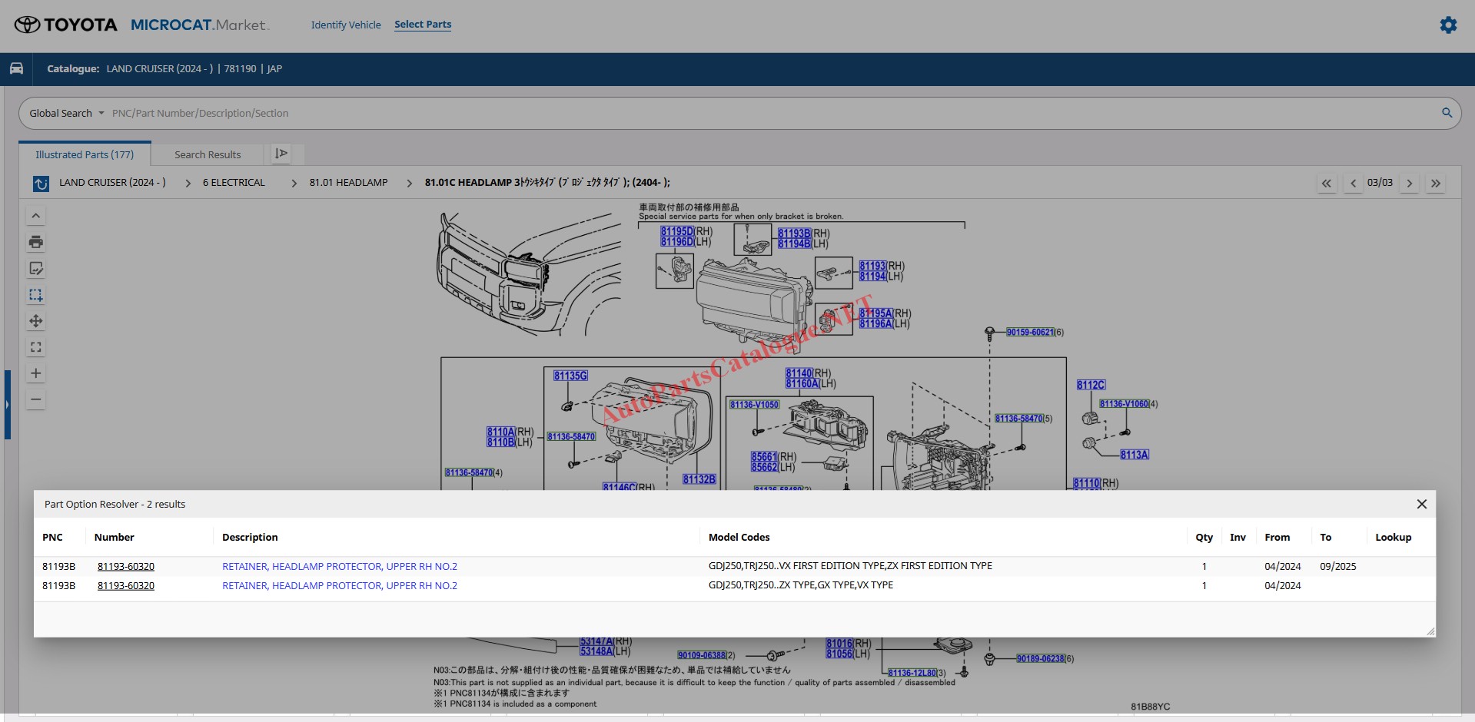Open the Global Search dropdown
Image resolution: width=1475 pixels, height=722 pixels.
click(x=66, y=113)
